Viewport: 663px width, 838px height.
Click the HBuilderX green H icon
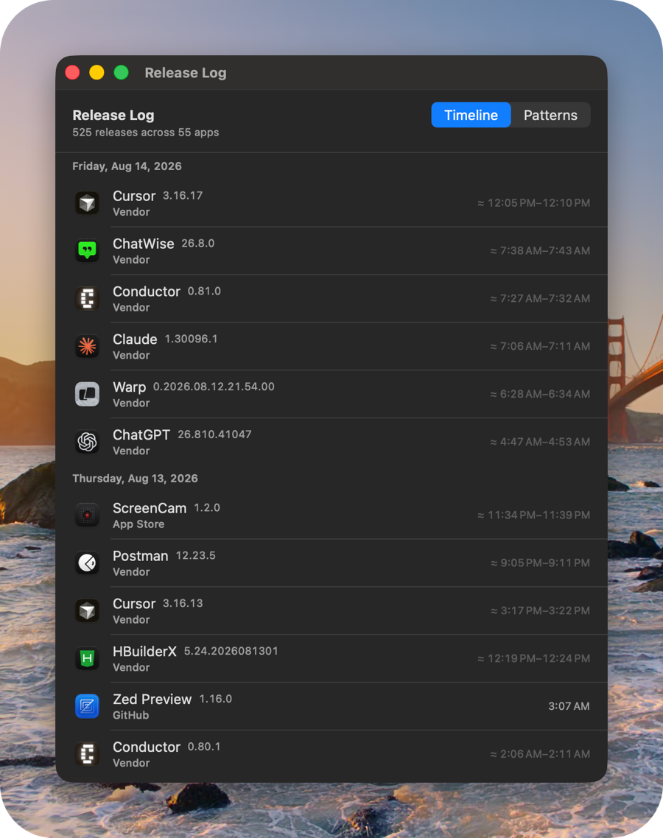click(x=87, y=658)
